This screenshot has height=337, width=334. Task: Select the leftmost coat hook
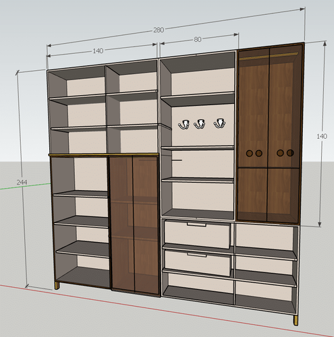click(x=184, y=125)
